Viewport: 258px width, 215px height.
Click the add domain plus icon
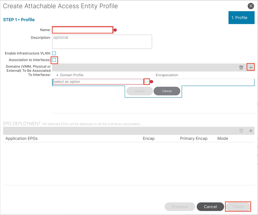[251, 68]
